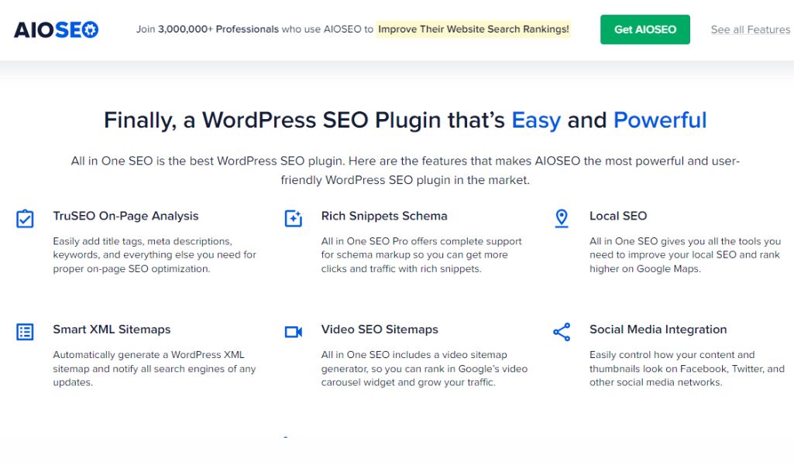The height and width of the screenshot is (464, 794).
Task: Click the Rich Snippets description about schema markup
Action: tap(422, 254)
